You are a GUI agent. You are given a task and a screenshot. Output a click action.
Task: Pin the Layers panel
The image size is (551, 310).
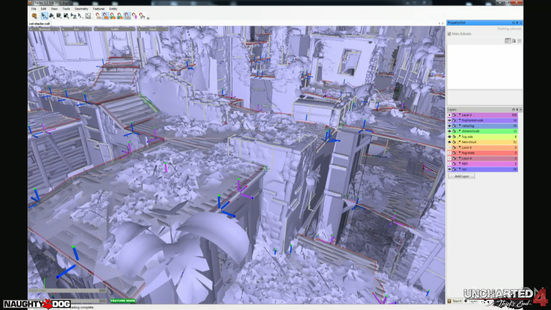[517, 110]
